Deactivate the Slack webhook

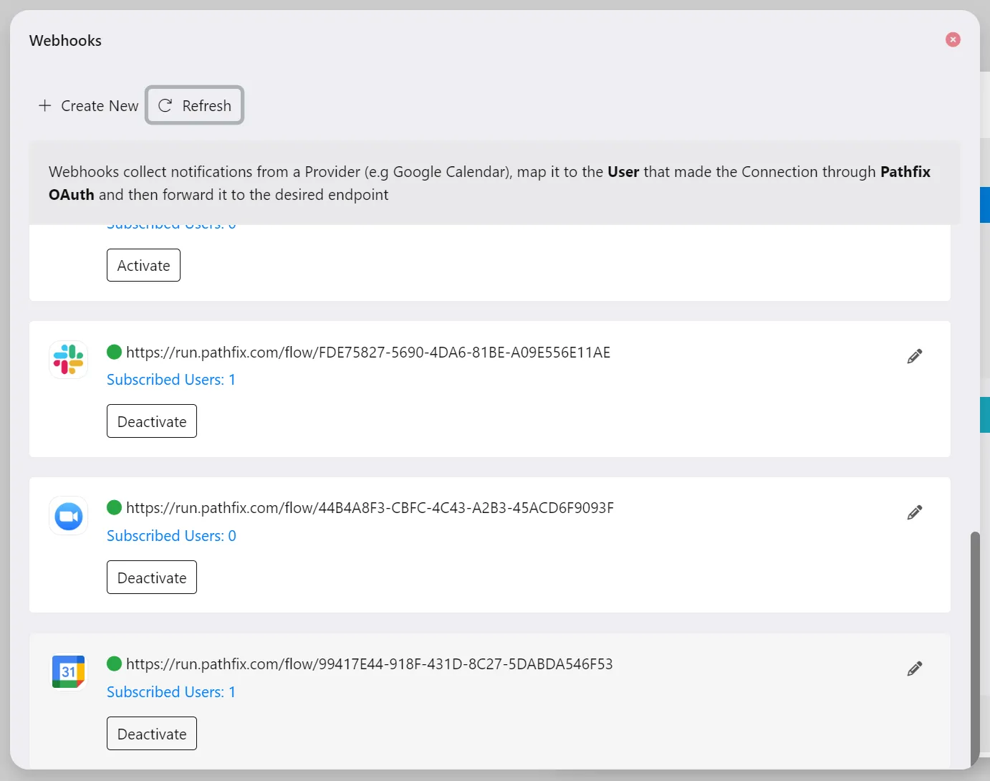(x=152, y=421)
